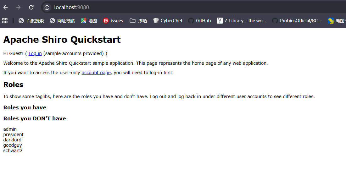This screenshot has height=170, width=346.
Task: Click the schwartz role text
Action: pos(13,151)
